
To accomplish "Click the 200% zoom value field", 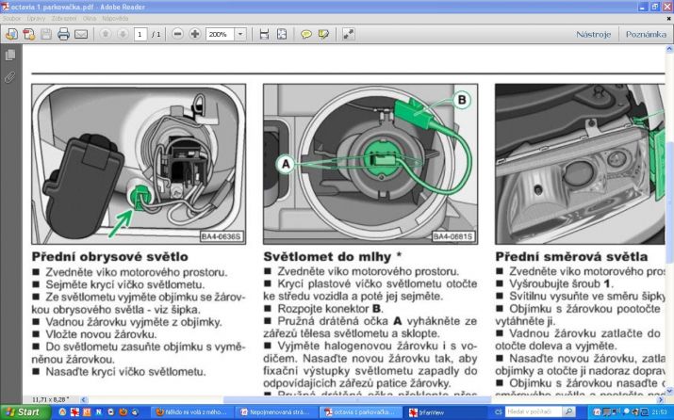I will [x=220, y=34].
